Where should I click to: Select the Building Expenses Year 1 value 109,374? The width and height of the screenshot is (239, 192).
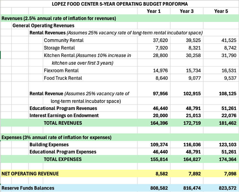159,145
